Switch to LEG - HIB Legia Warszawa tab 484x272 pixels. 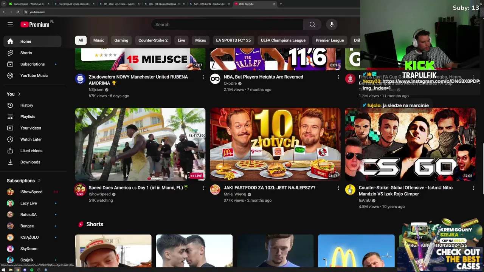tap(164, 4)
